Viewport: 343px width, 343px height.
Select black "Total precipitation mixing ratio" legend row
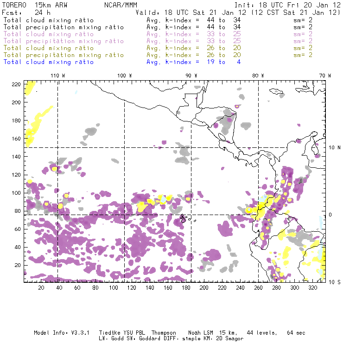coord(64,27)
